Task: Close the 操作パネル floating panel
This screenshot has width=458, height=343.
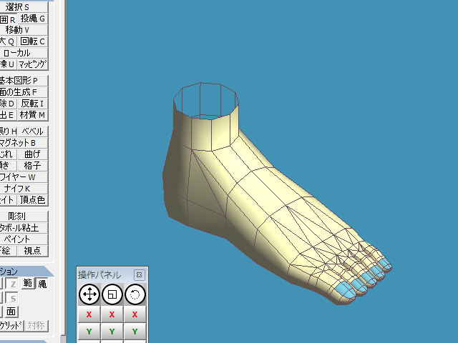Action: 140,274
